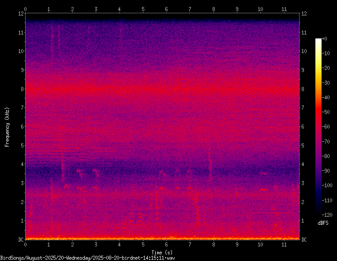The image size is (337, 261).
Task: Click the "Time (s)" axis label
Action: tap(162, 253)
